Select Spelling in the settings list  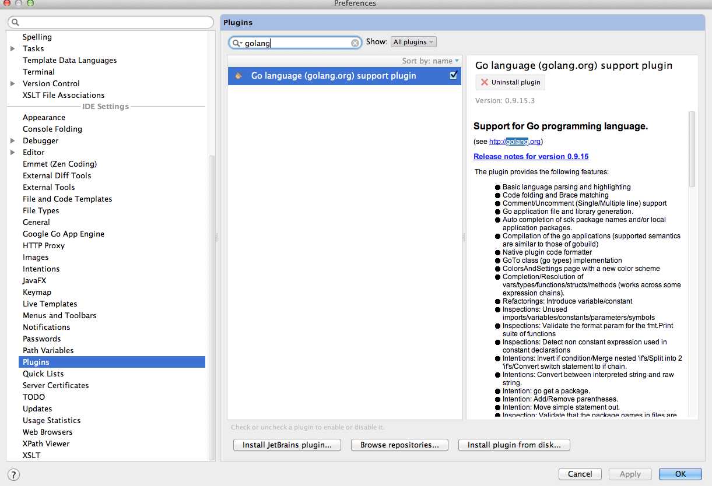[x=37, y=37]
